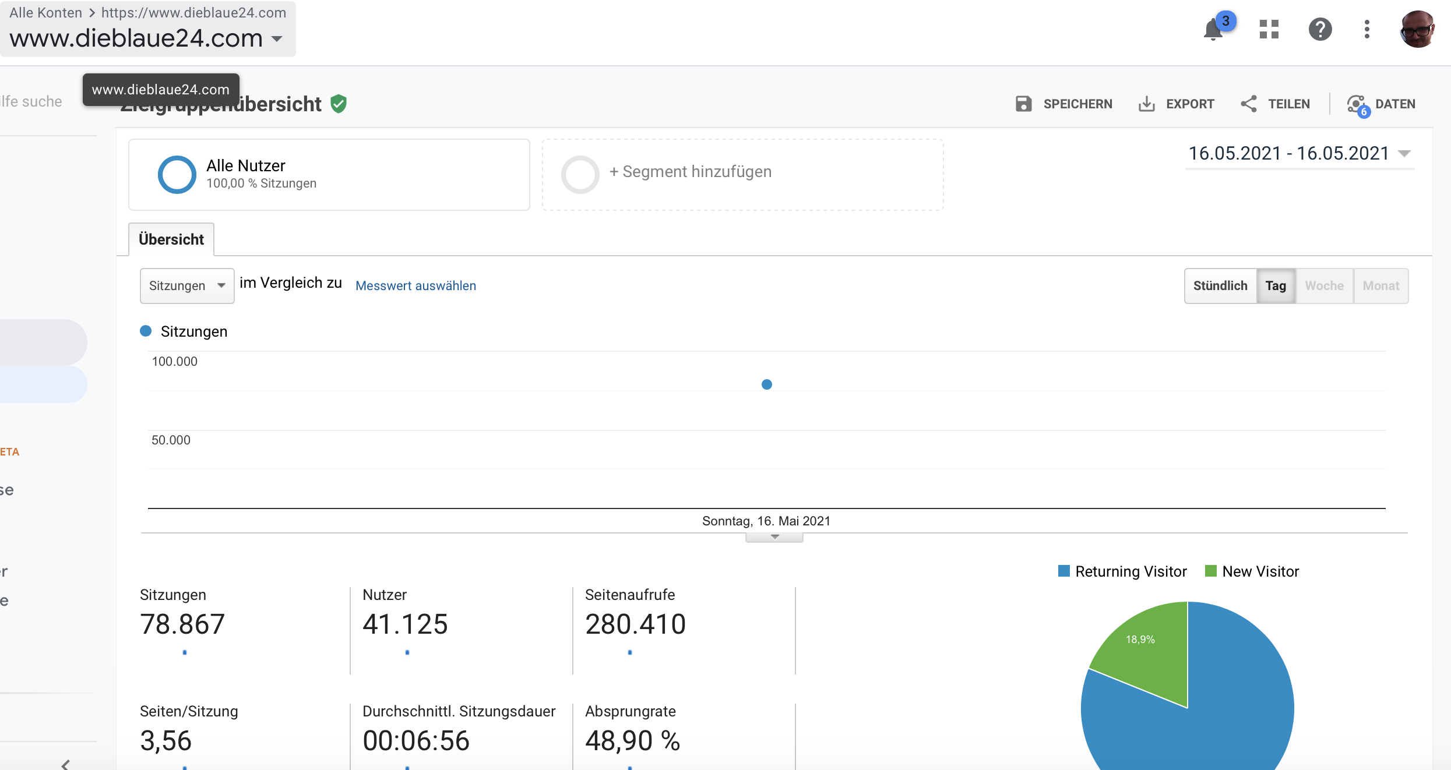The width and height of the screenshot is (1451, 770).
Task: Click the Absprungrate value 48,90 %
Action: (633, 741)
